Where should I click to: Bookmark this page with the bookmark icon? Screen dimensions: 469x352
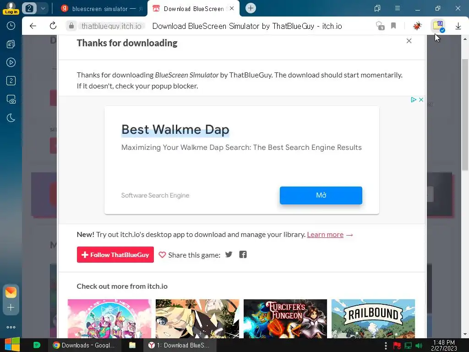[x=393, y=26]
